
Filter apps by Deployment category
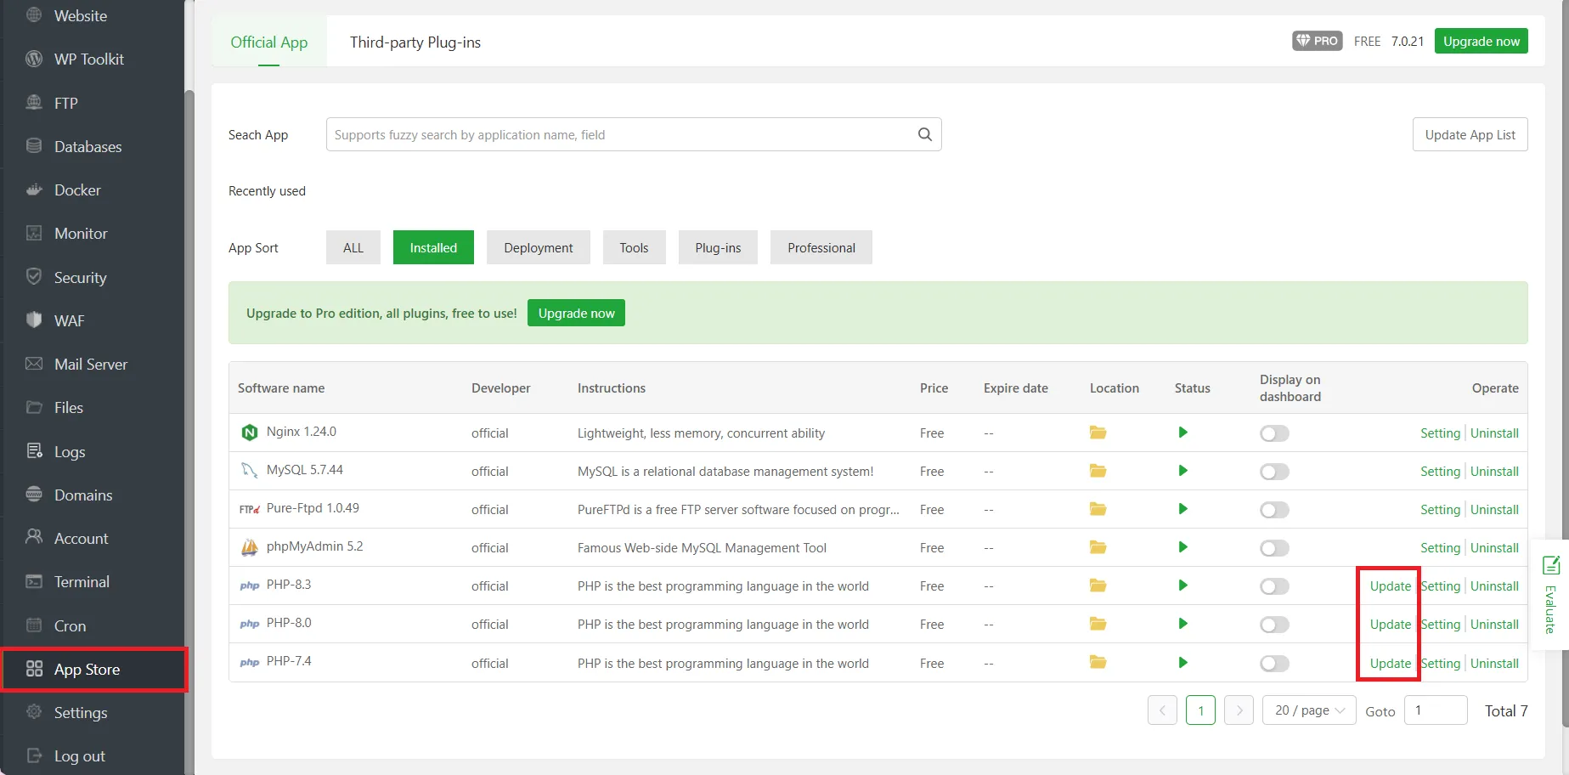point(539,247)
